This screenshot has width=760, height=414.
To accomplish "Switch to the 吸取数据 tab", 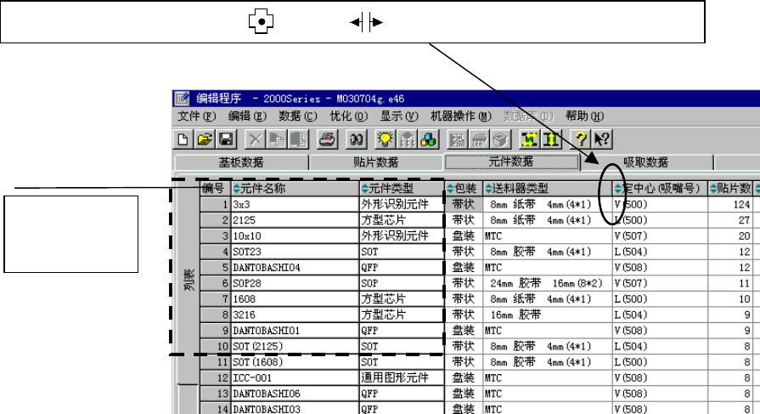I will tap(645, 162).
